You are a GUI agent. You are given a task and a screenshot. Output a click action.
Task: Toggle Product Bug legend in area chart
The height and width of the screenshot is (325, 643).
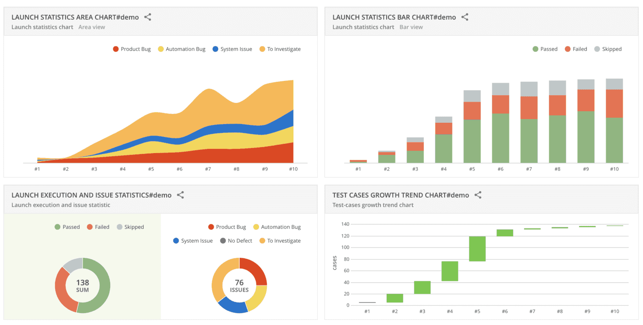pos(132,49)
